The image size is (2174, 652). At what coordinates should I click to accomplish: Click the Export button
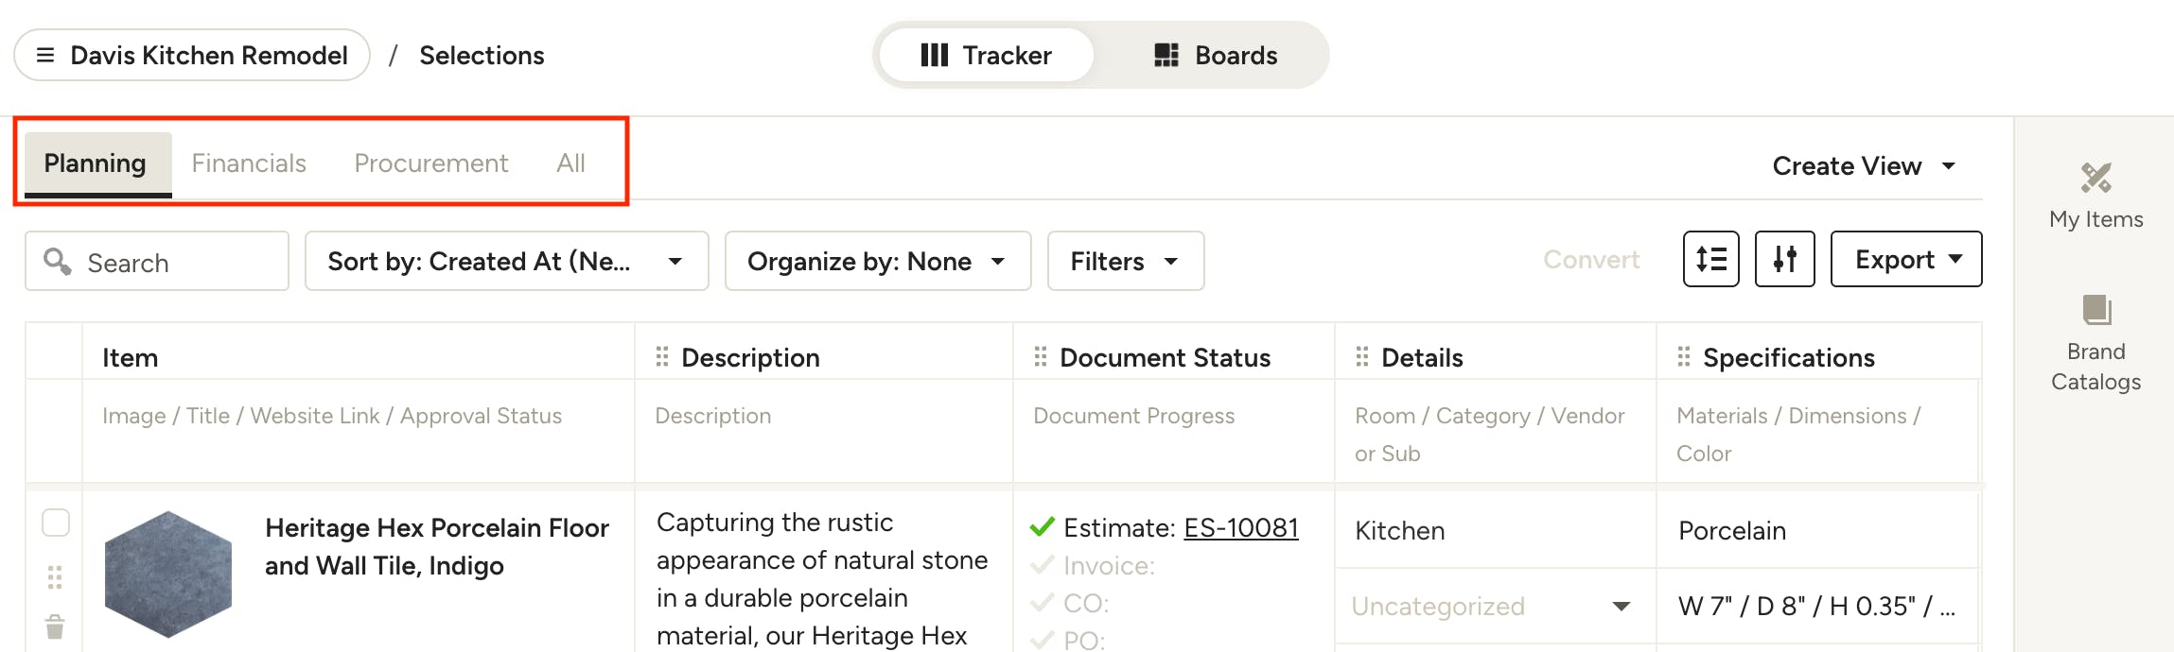1905,259
